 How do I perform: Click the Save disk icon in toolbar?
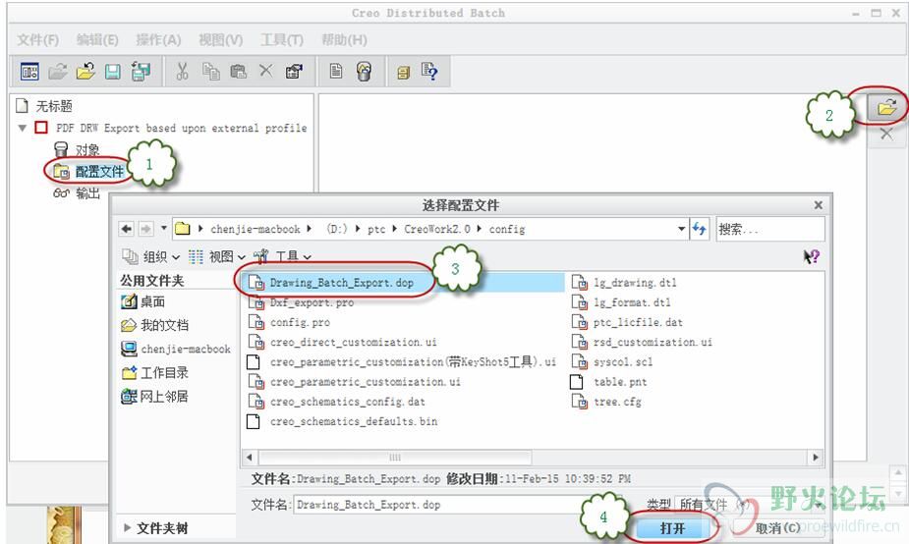pyautogui.click(x=113, y=72)
